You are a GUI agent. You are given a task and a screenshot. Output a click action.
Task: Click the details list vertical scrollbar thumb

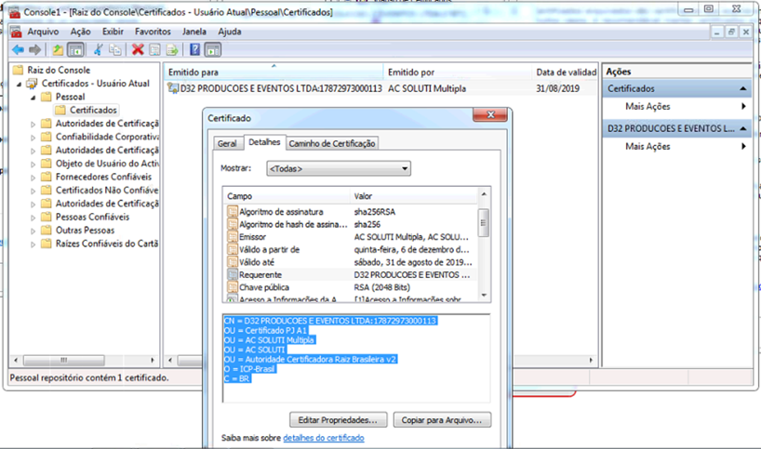point(483,222)
